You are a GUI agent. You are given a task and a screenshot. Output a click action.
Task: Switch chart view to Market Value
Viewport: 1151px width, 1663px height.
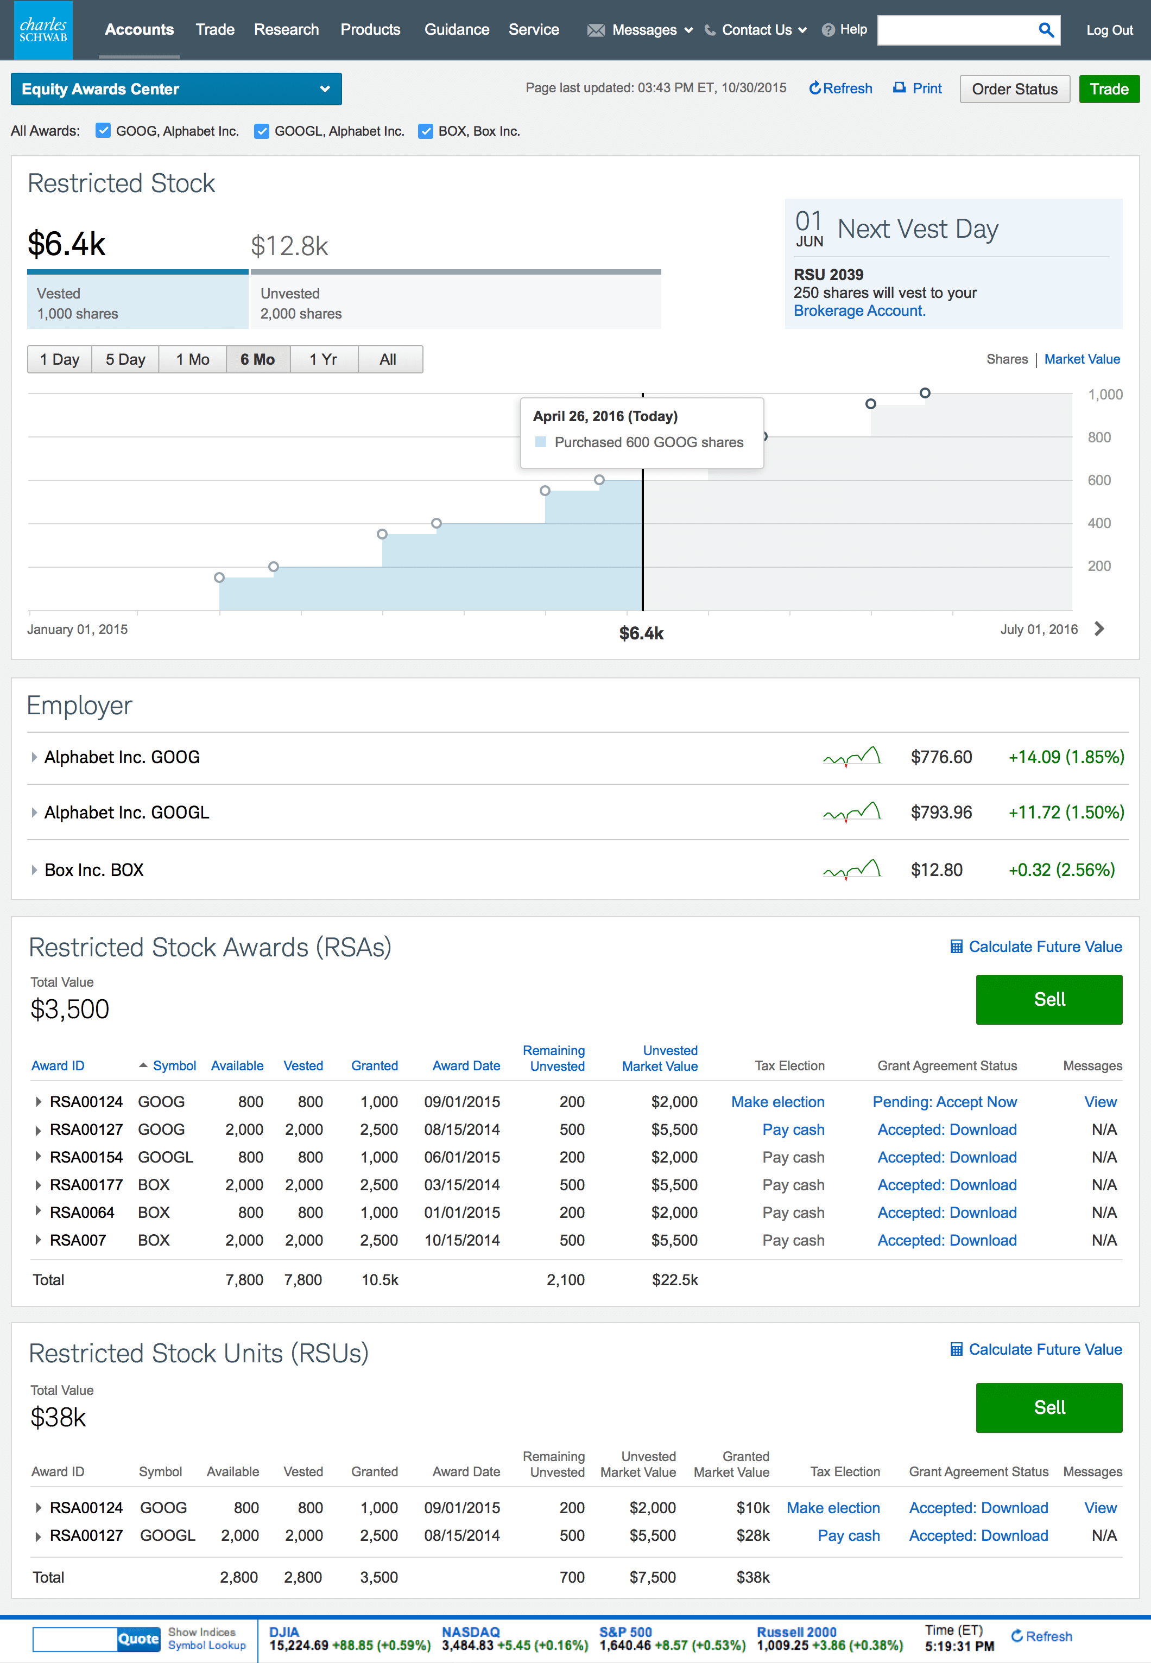tap(1082, 359)
